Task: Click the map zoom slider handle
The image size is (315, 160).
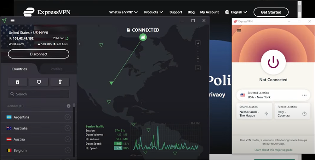Action: click(x=198, y=59)
